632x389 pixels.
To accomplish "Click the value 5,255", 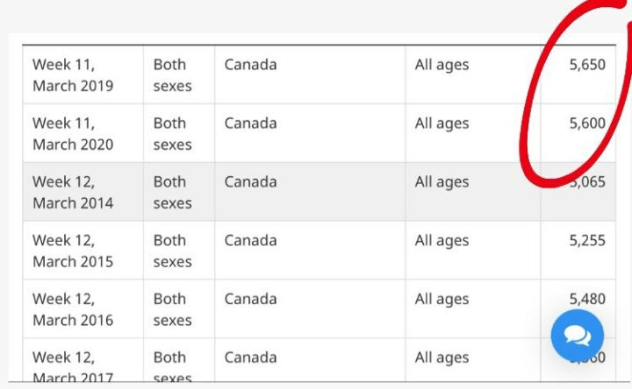I will coord(586,240).
